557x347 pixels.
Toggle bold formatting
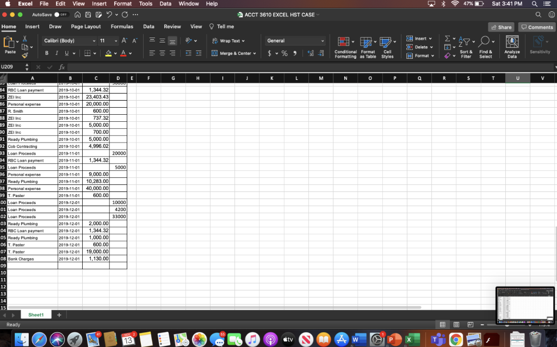(47, 53)
